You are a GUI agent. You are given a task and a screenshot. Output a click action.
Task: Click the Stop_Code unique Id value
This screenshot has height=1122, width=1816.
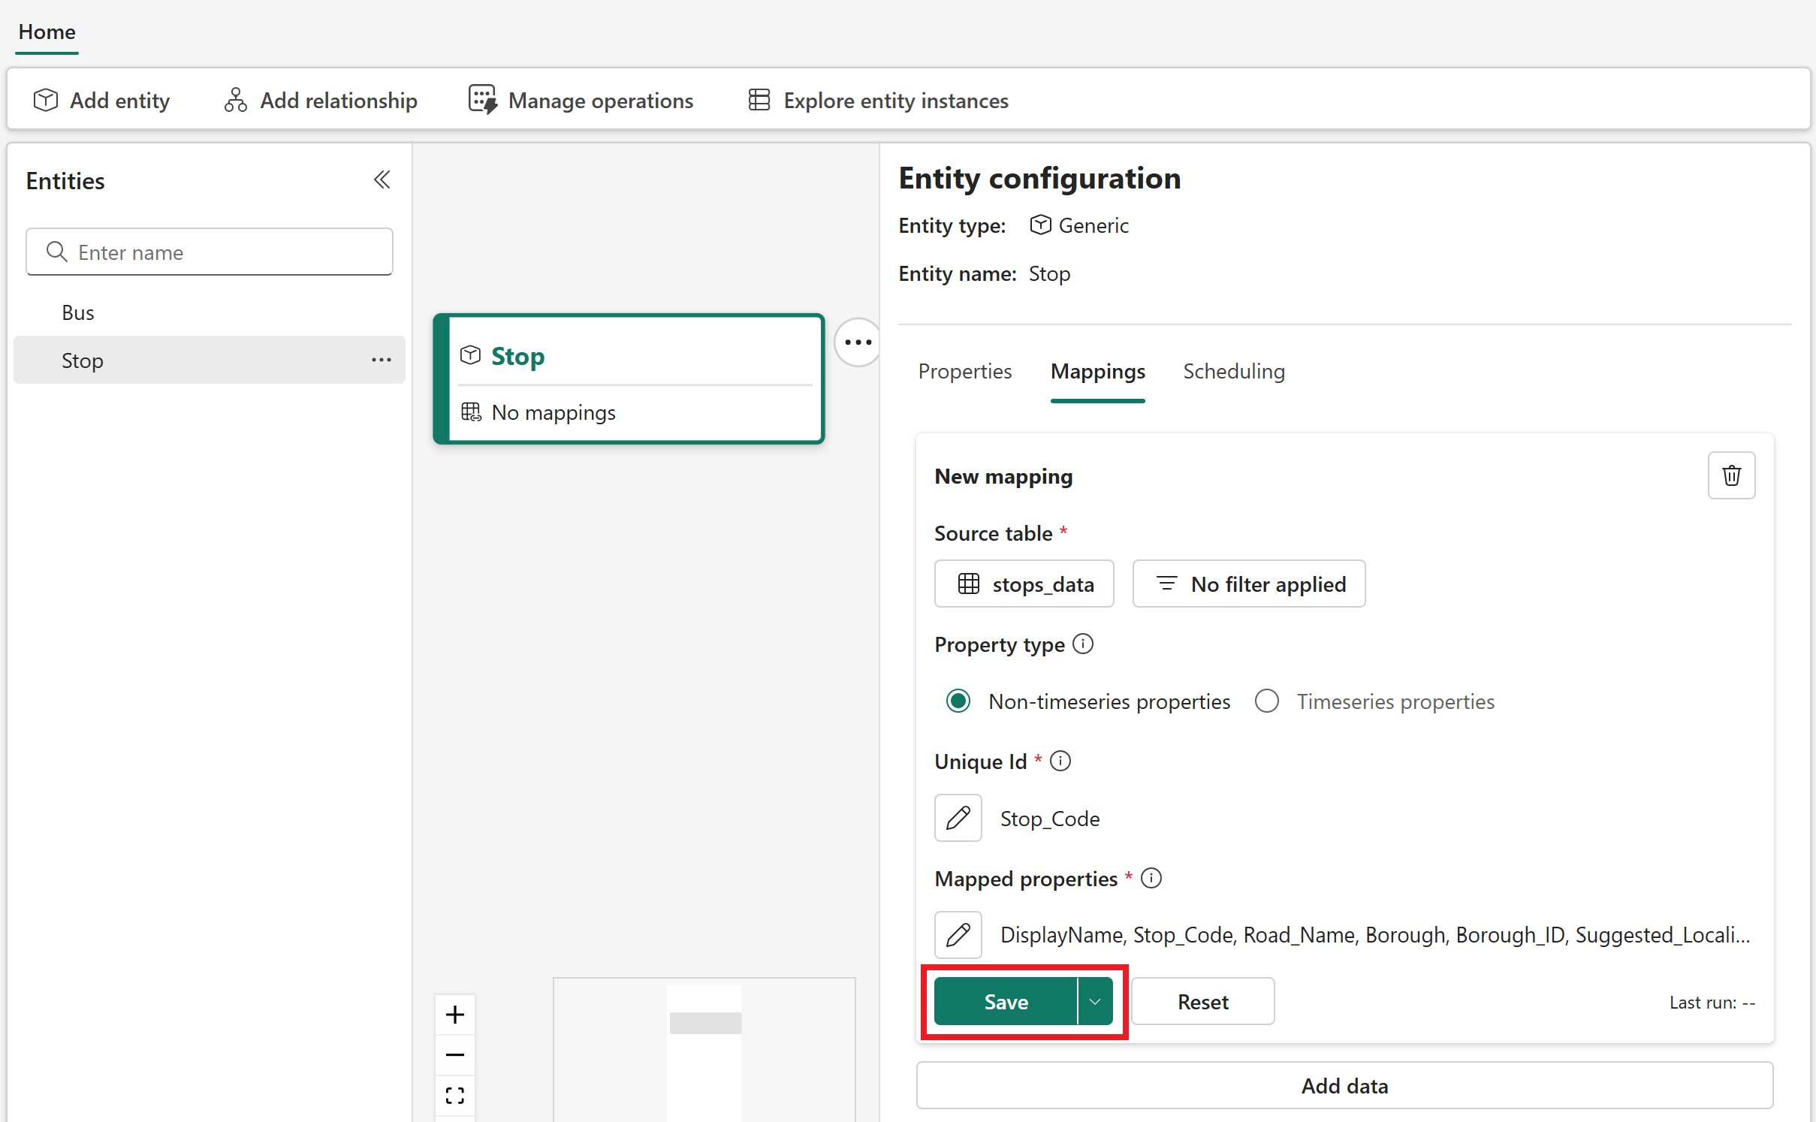click(1050, 819)
